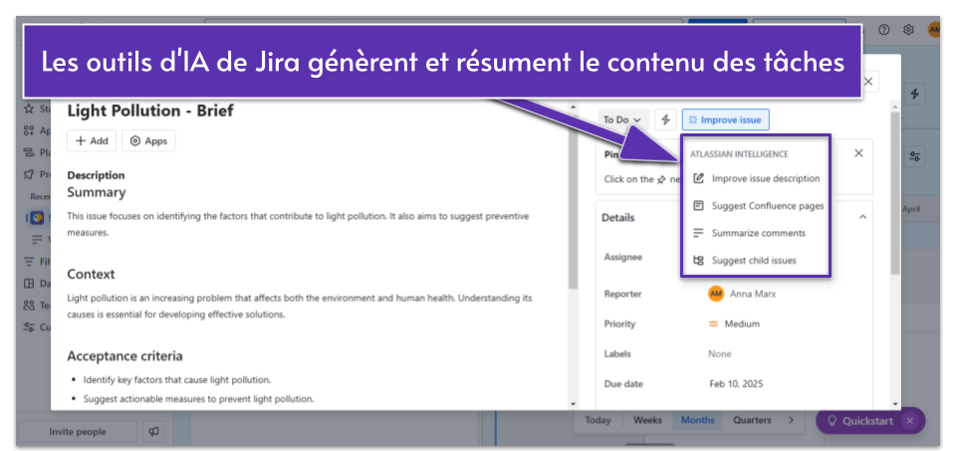Click the April column header in background
Viewport: 956px width, 451px height.
point(911,208)
